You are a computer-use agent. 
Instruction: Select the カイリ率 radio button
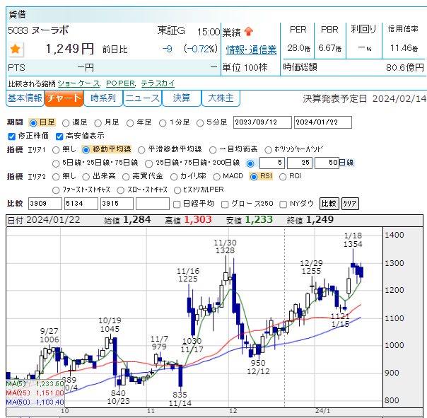174,177
